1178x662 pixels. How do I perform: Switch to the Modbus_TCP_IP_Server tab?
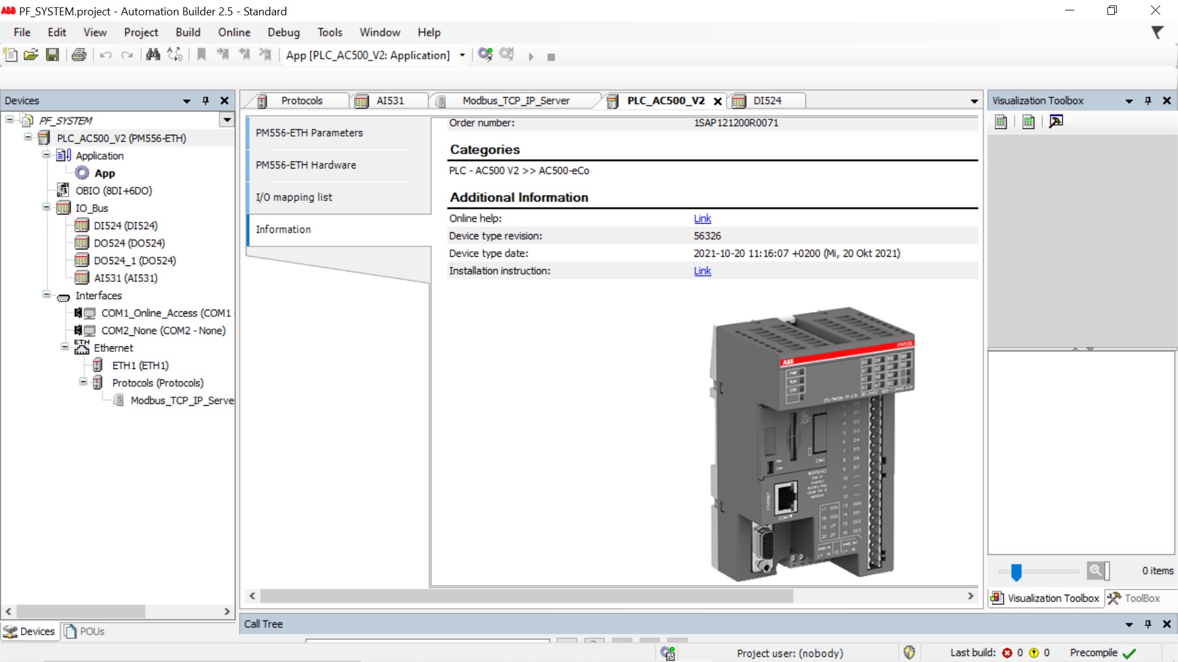515,101
